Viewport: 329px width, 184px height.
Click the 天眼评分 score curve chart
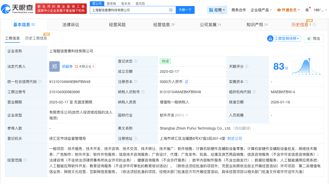(x=306, y=66)
